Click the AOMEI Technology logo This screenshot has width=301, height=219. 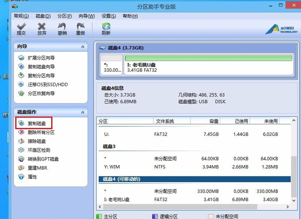coord(281,29)
